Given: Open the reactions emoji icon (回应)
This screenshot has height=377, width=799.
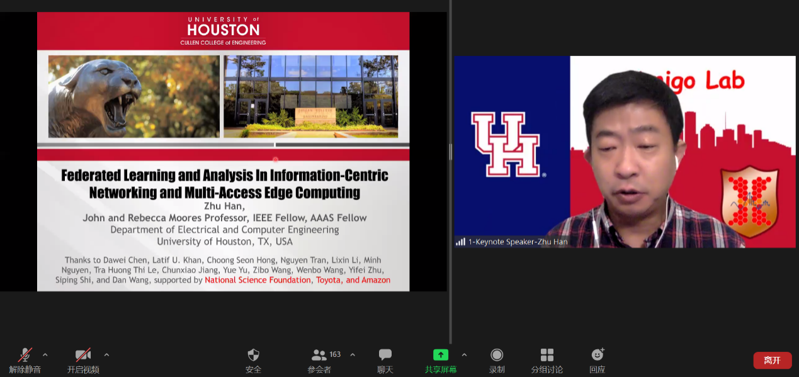Looking at the screenshot, I should pyautogui.click(x=597, y=355).
